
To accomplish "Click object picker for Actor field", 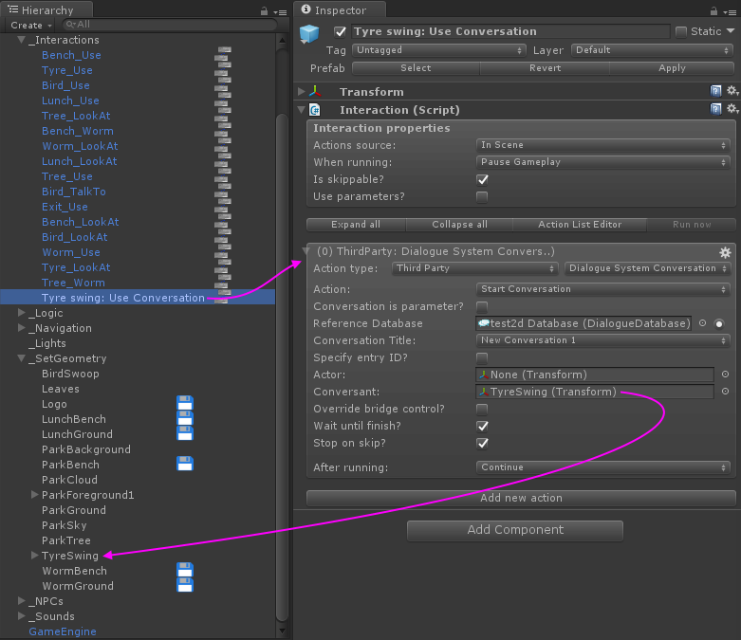I will (x=726, y=375).
